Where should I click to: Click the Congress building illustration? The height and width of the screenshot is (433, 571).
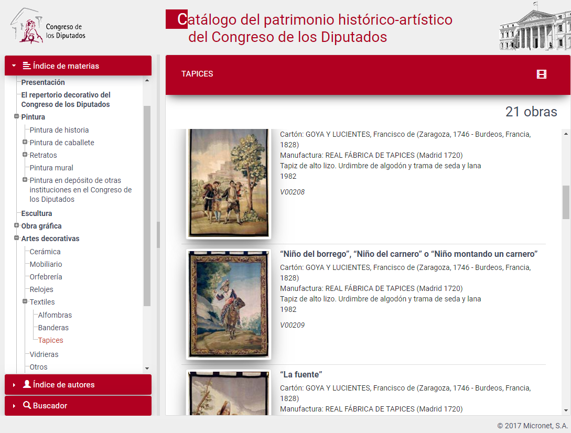[535, 26]
